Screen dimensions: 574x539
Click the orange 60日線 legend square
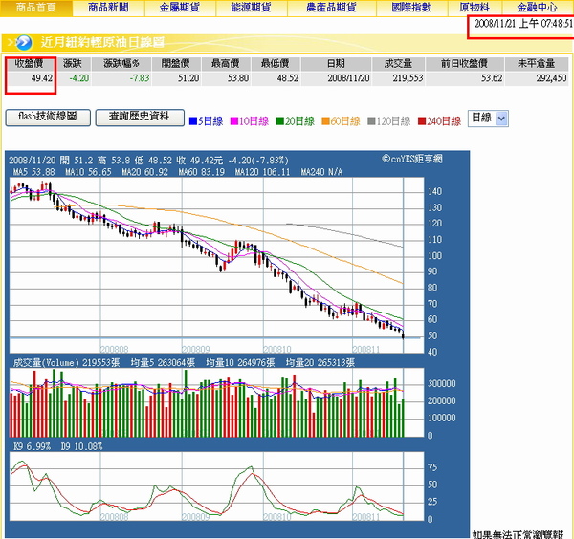(x=326, y=119)
